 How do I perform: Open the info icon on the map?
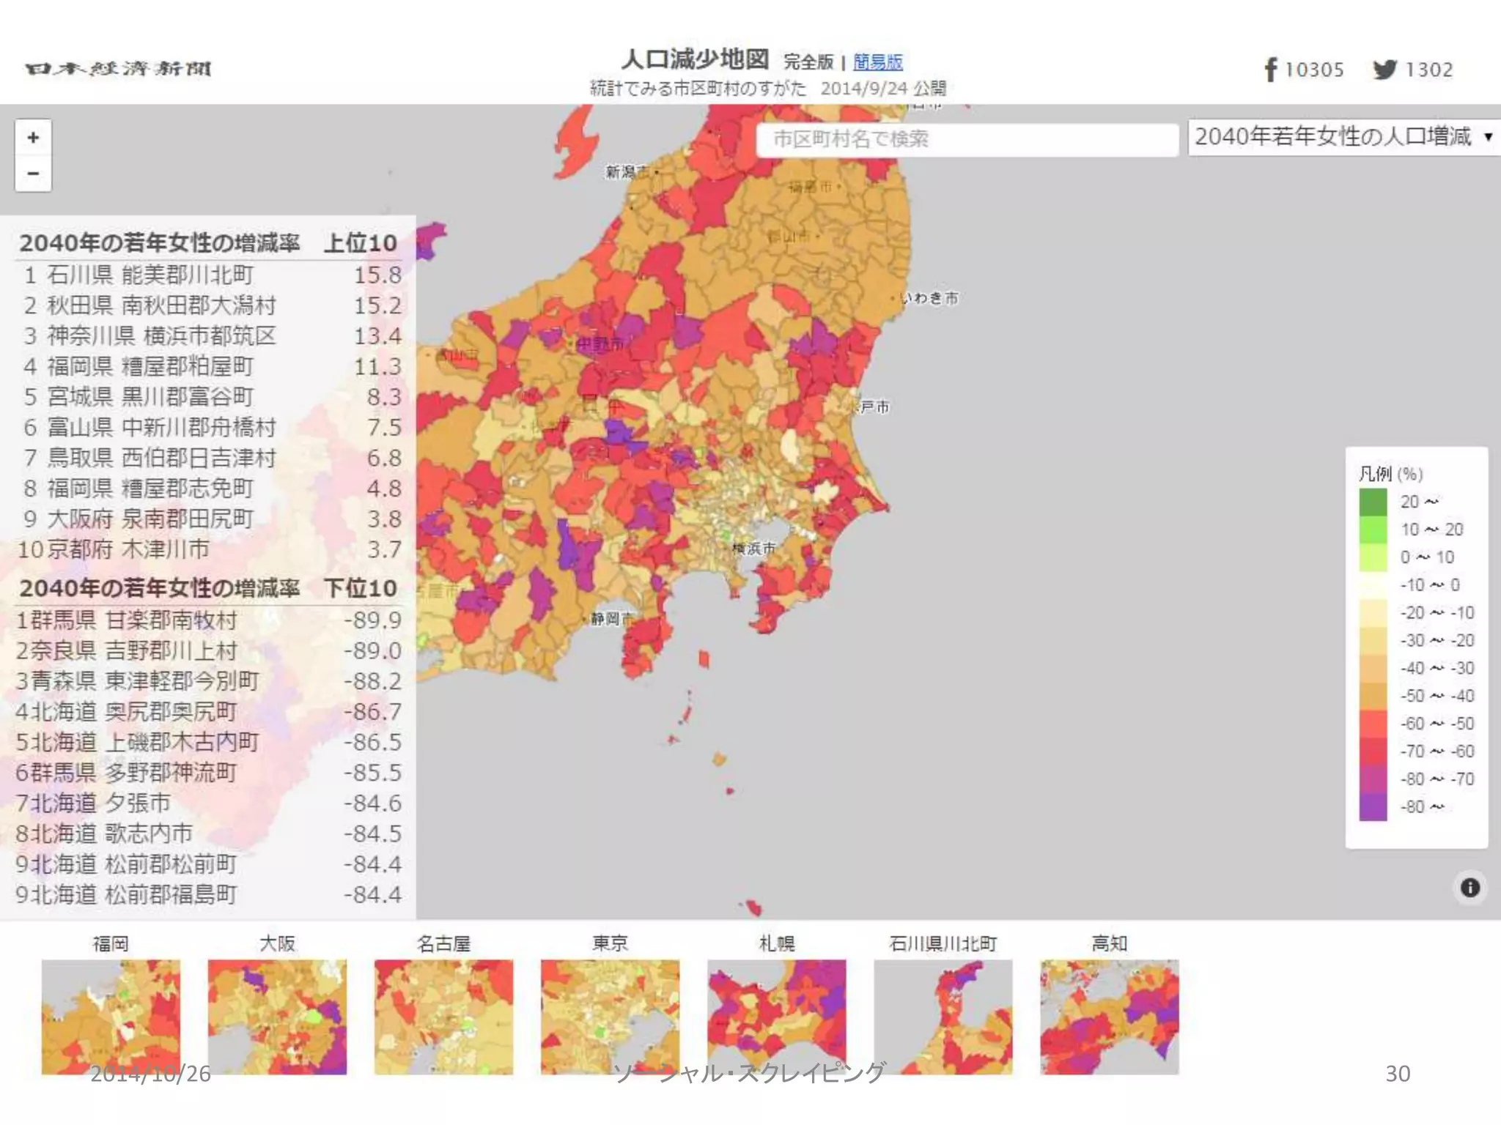(x=1469, y=888)
